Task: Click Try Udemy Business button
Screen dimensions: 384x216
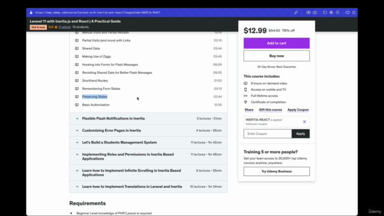Action: pyautogui.click(x=277, y=172)
